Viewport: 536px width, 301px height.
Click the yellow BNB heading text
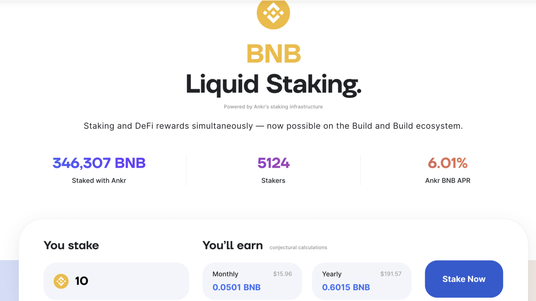pos(273,54)
